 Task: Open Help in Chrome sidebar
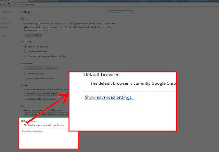click(3, 36)
